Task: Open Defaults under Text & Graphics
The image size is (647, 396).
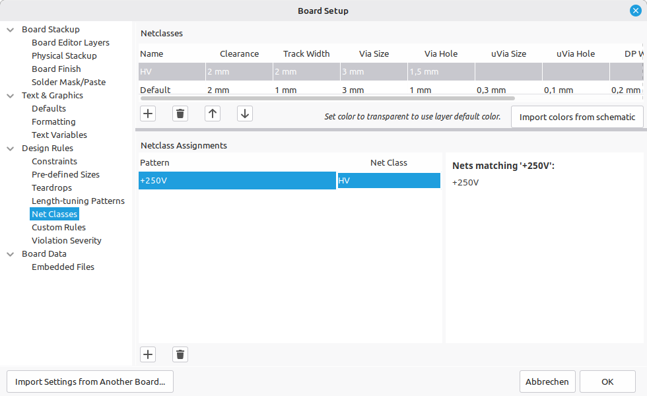Action: tap(49, 108)
